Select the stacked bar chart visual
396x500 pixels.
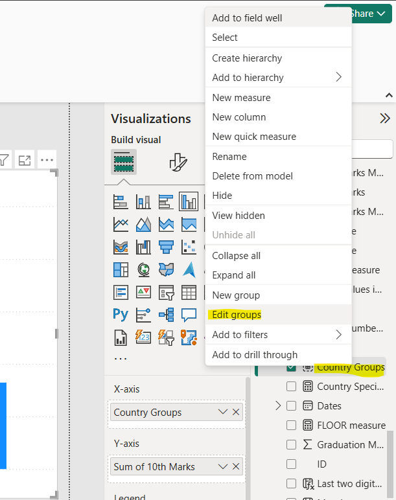tap(121, 202)
